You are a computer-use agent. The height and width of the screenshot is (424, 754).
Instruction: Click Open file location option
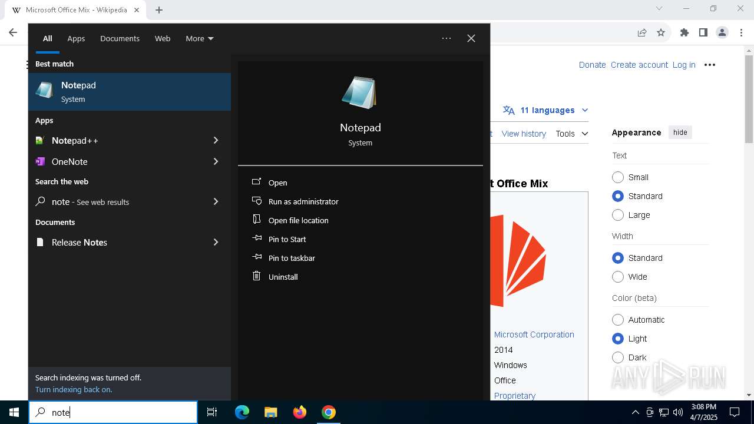299,220
